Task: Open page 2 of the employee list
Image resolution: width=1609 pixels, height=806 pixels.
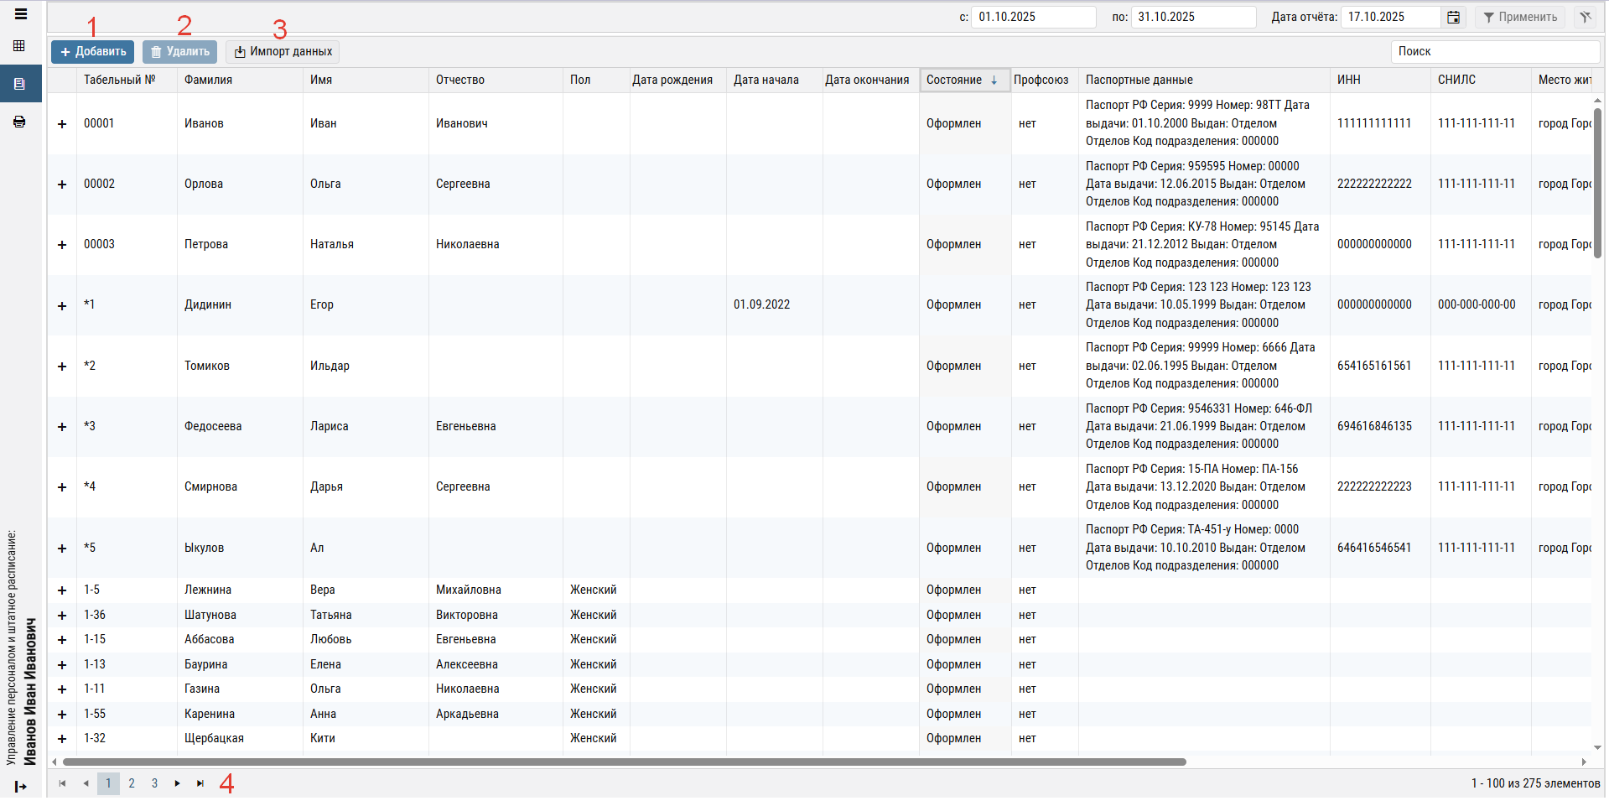Action: tap(132, 783)
